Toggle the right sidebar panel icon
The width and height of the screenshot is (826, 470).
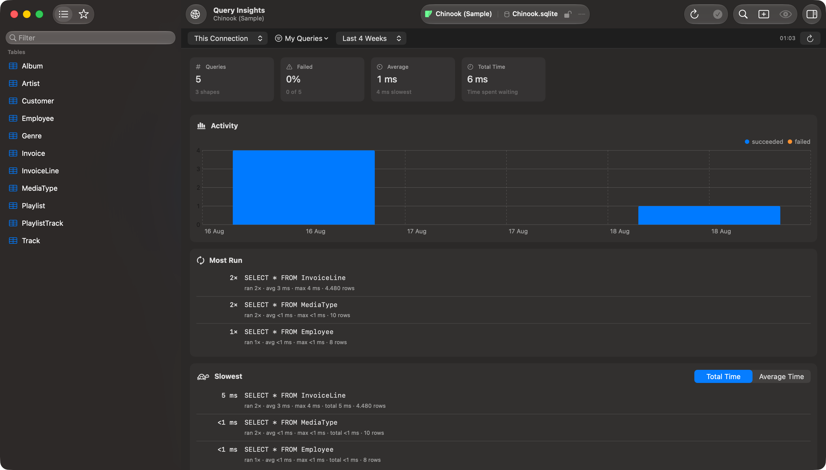coord(812,14)
